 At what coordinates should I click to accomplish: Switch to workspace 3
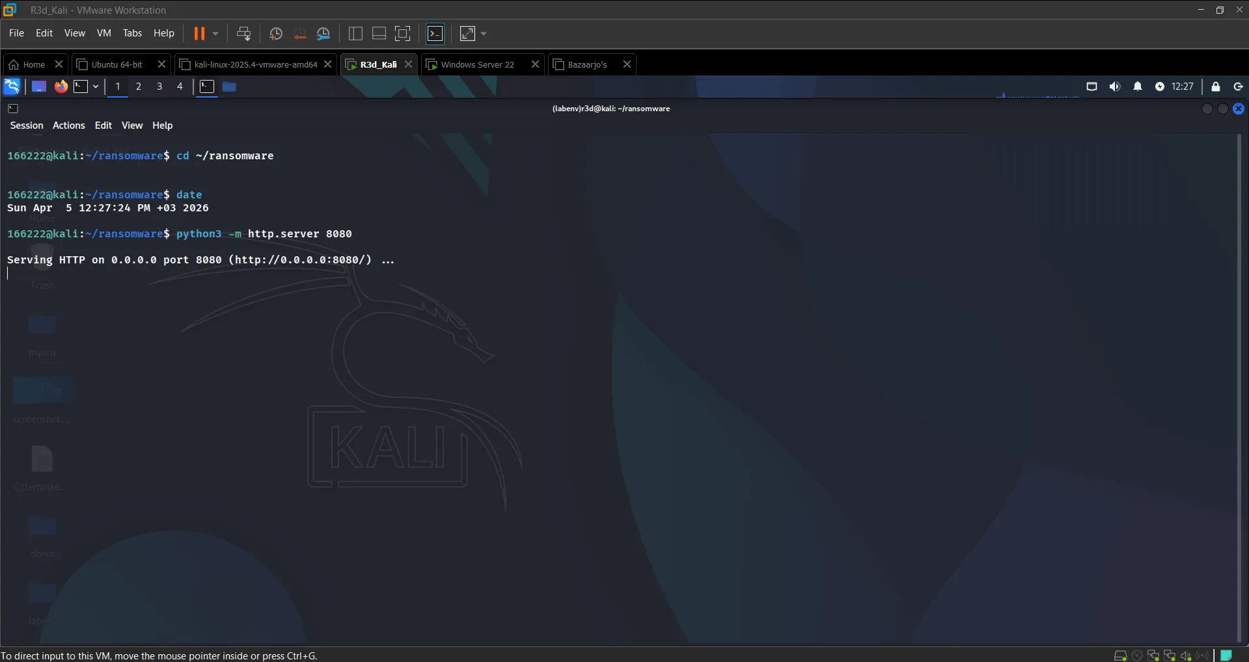159,86
